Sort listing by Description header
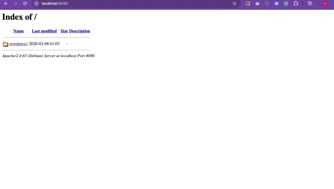 coord(80,31)
